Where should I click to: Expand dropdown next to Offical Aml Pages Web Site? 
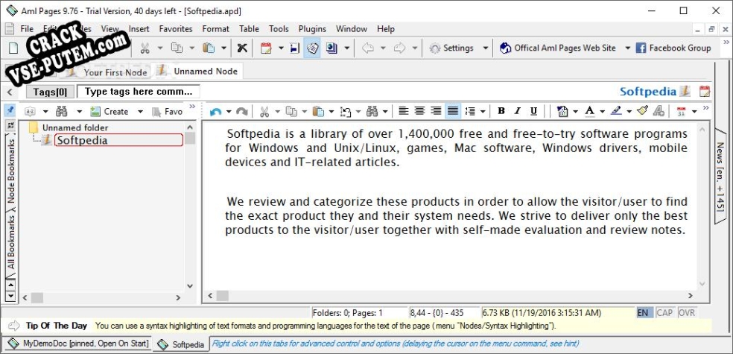(627, 48)
